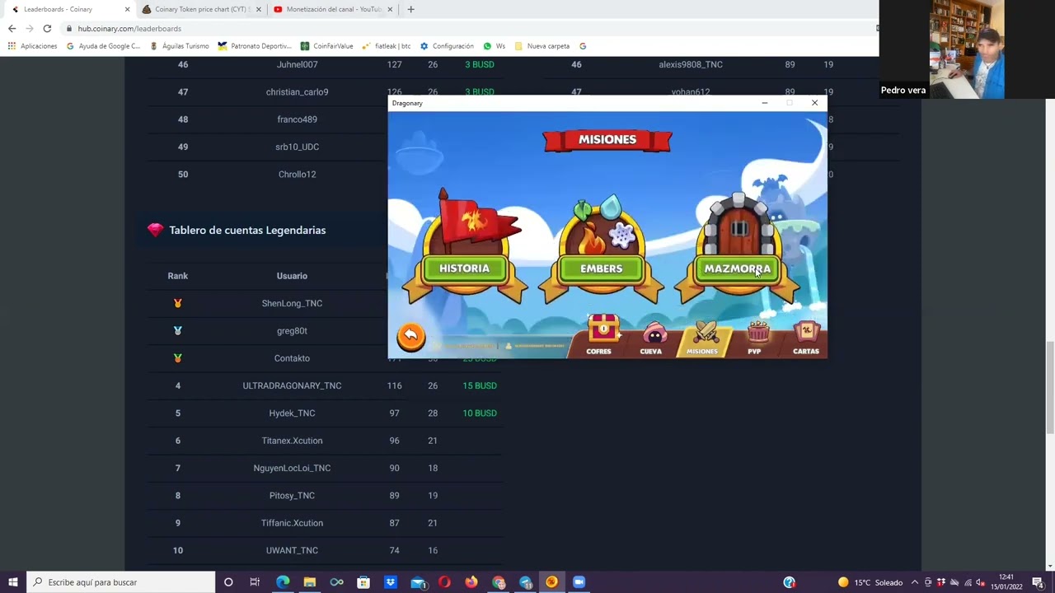
Task: Click alexis9808_TNC user name
Action: [x=691, y=64]
